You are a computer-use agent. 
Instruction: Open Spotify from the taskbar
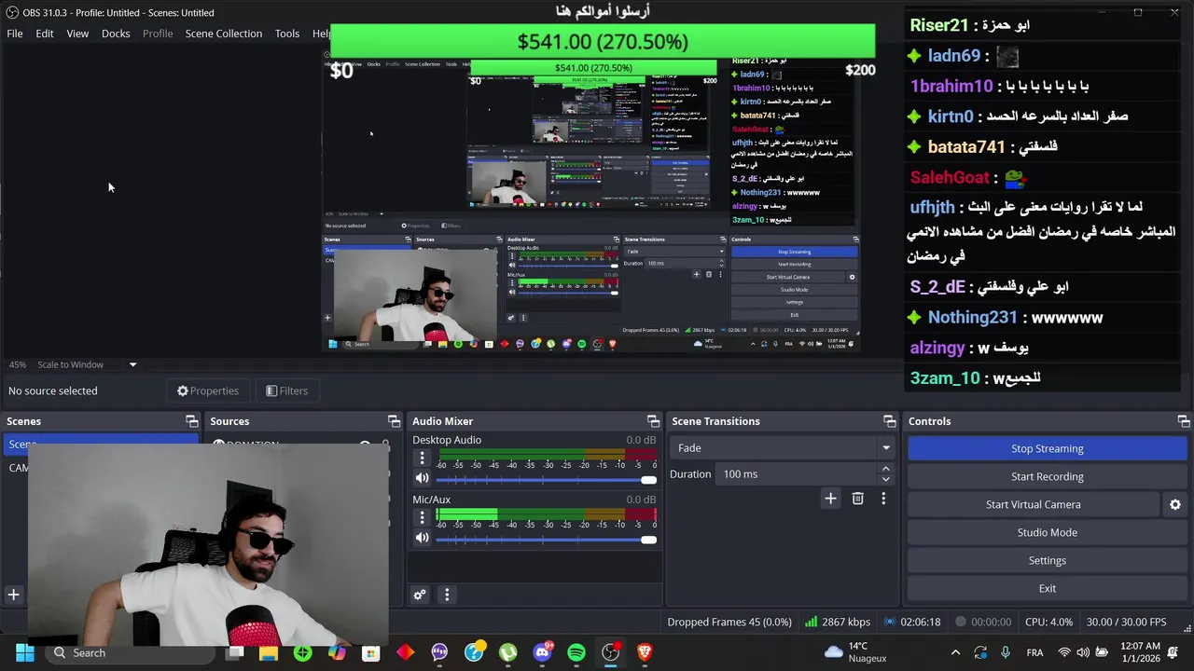576,652
